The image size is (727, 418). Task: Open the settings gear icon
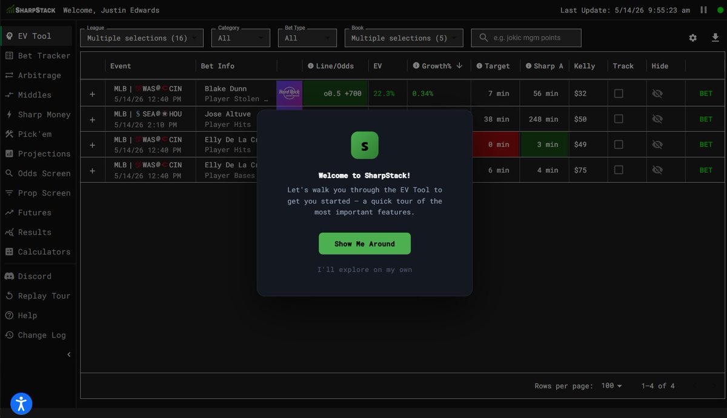coord(693,38)
